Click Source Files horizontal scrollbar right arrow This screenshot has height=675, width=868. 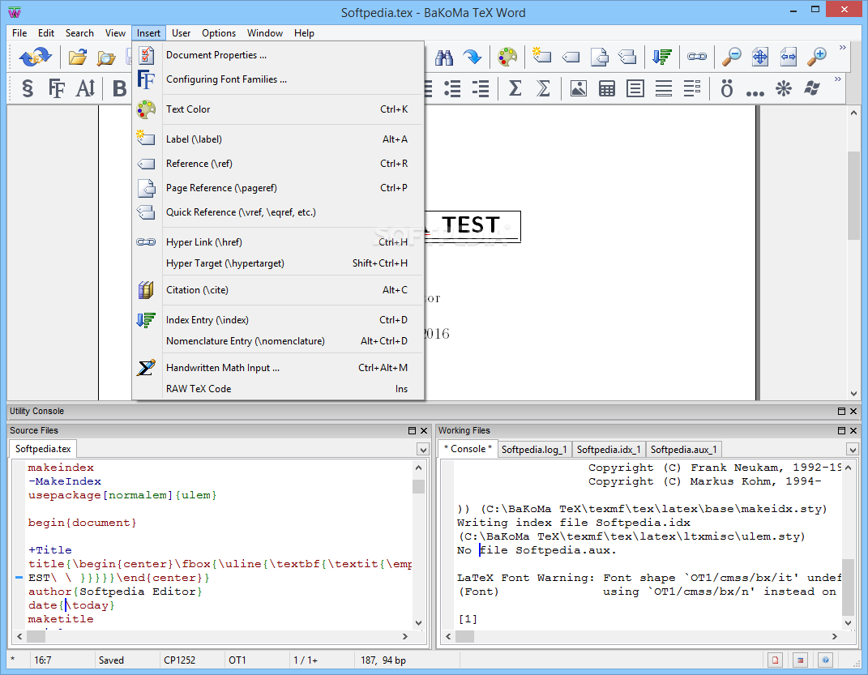[404, 636]
